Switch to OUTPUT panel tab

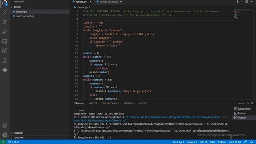143,103
